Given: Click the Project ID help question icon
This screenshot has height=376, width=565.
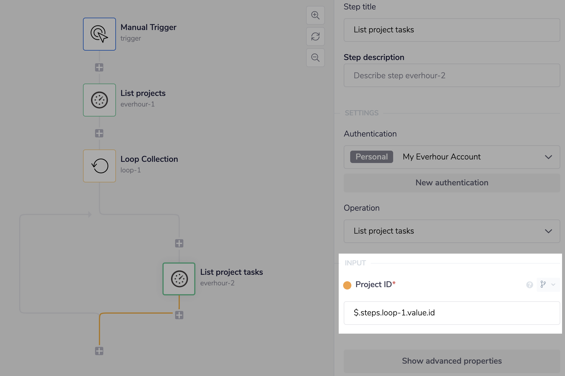Looking at the screenshot, I should [x=530, y=285].
